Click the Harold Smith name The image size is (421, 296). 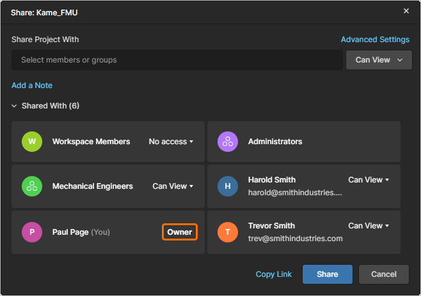point(272,180)
